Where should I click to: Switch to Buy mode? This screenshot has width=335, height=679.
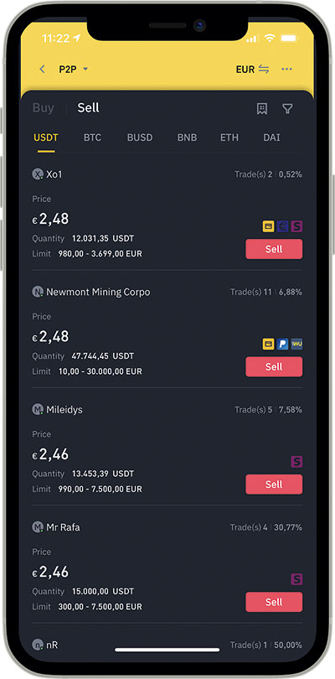coord(44,108)
